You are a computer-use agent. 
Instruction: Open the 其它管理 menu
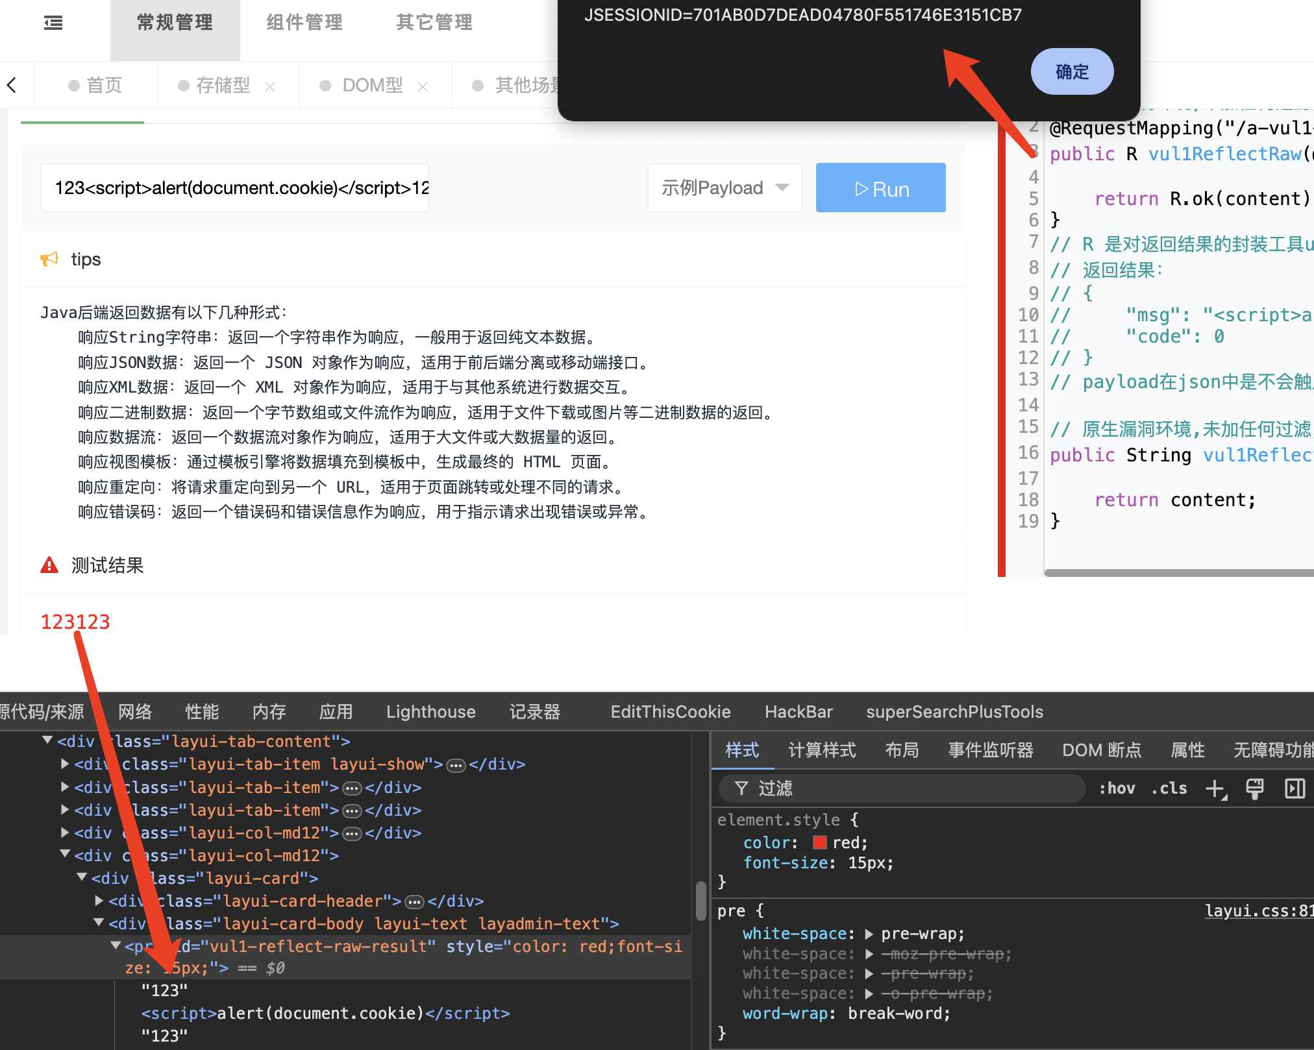[434, 23]
